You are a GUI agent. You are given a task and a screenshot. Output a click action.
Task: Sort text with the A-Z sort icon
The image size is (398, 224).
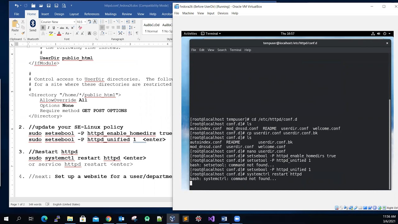[x=131, y=33]
